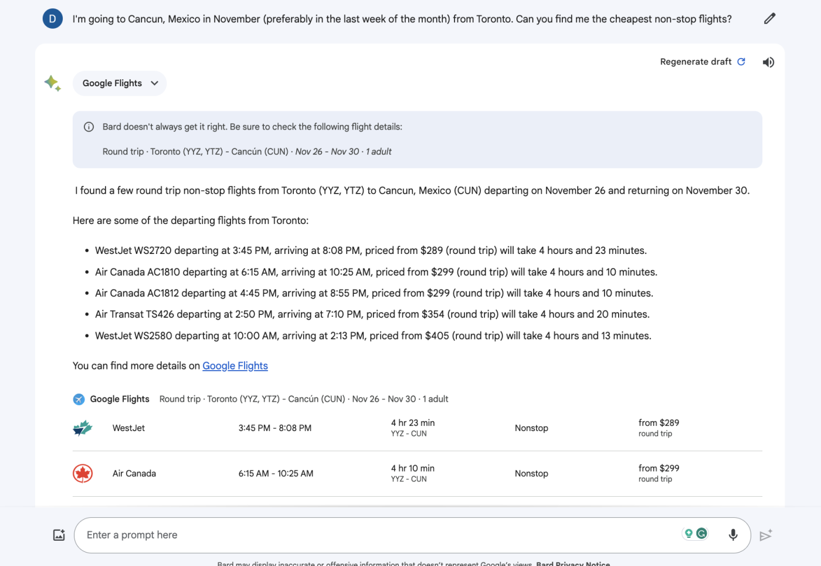The width and height of the screenshot is (821, 566).
Task: Click the 'from $299' Air Canada price
Action: tap(659, 468)
